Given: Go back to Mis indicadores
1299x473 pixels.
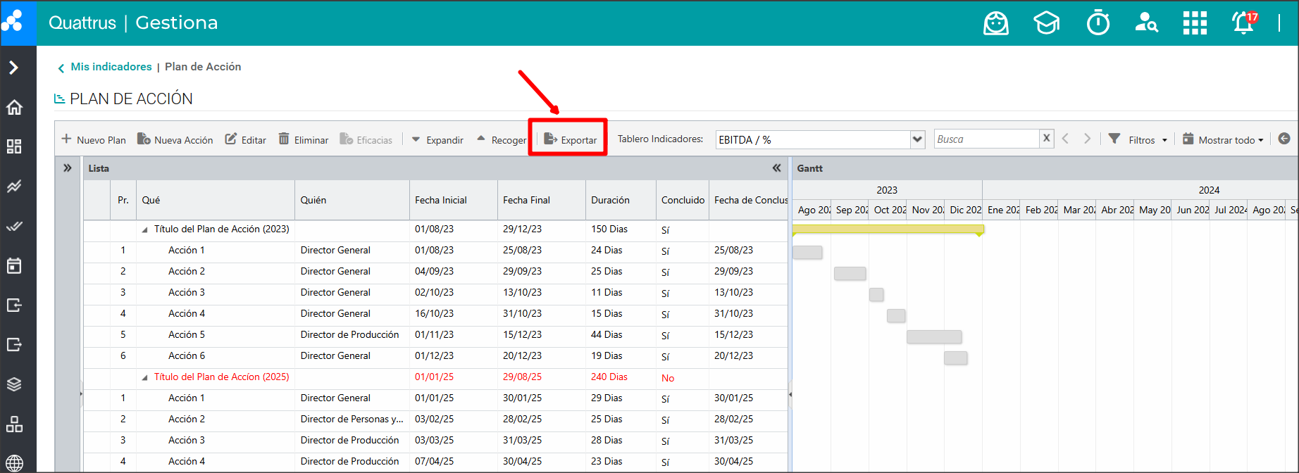Looking at the screenshot, I should point(111,67).
